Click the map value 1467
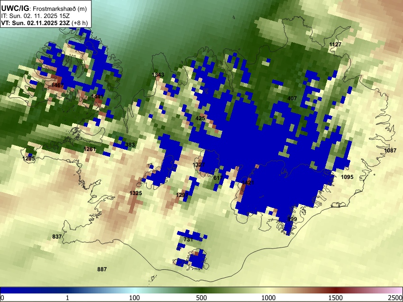This screenshot has width=403, height=302. (x=57, y=85)
